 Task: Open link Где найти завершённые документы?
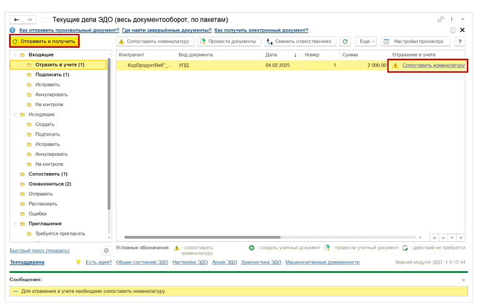coord(167,30)
